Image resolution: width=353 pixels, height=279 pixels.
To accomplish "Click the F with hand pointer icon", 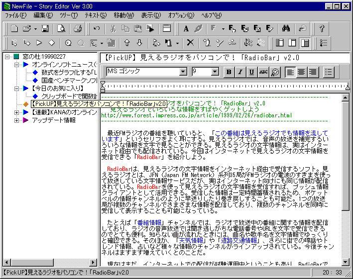I will point(232,28).
